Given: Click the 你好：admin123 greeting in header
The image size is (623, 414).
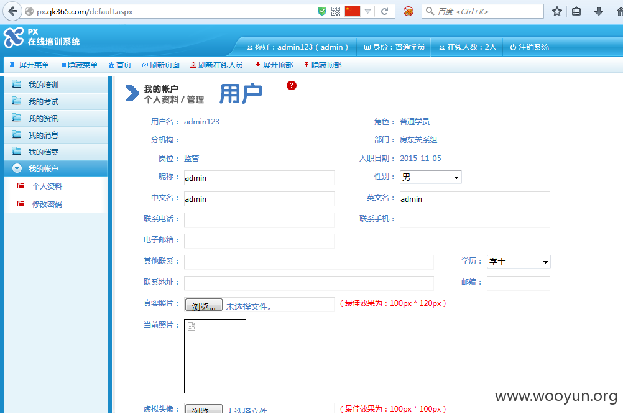Looking at the screenshot, I should [297, 47].
